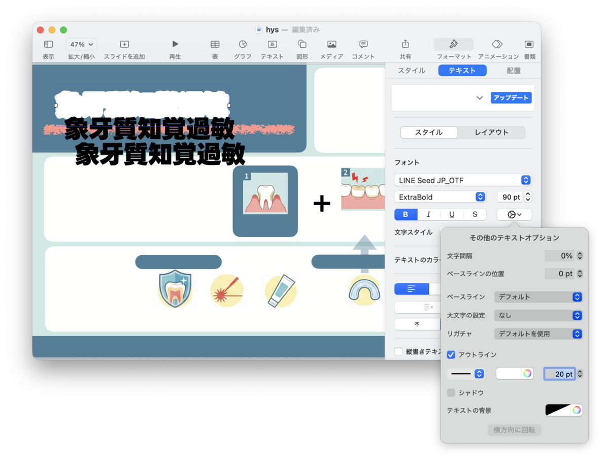Screen dimensions: 609x466
Task: Click the 文字間隔 0% field
Action: pyautogui.click(x=560, y=256)
